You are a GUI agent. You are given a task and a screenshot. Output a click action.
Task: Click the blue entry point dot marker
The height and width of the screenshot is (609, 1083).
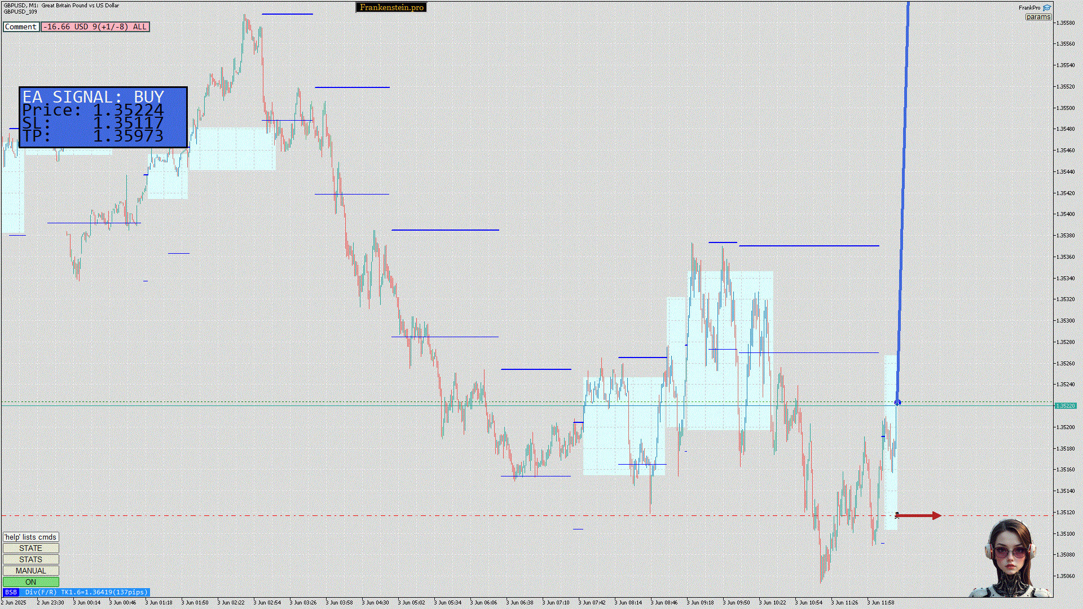897,402
